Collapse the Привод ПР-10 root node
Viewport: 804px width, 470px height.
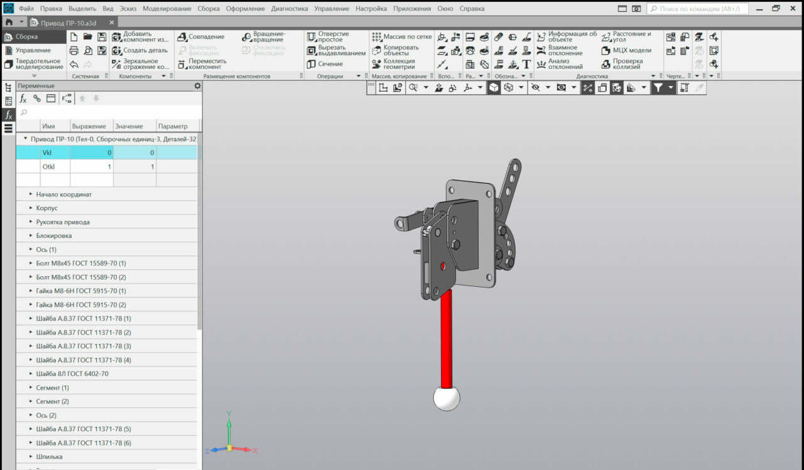pos(25,139)
